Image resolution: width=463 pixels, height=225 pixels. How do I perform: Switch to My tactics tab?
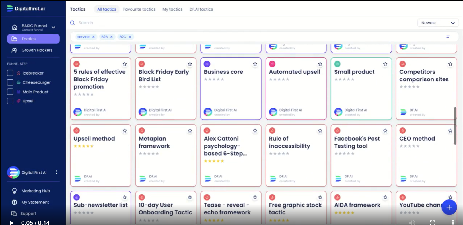[x=172, y=9]
